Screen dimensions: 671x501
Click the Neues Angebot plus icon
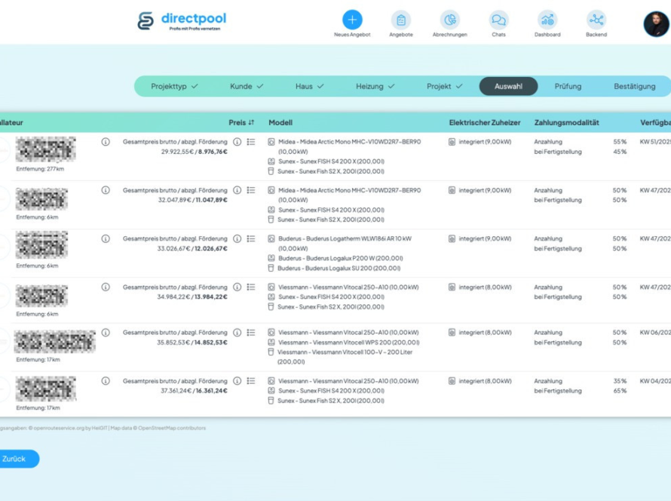(352, 20)
